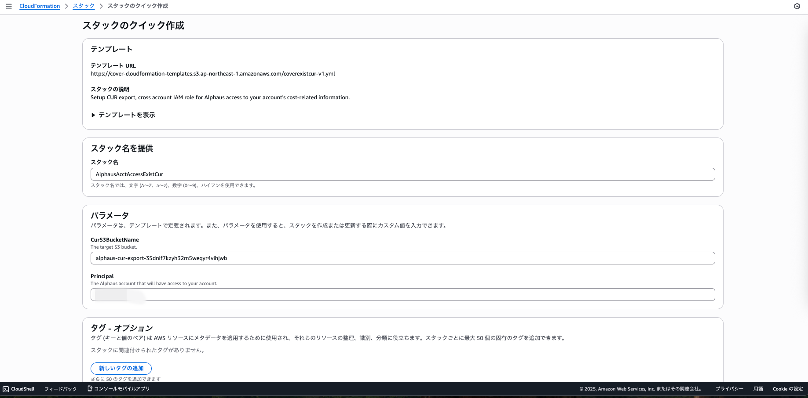Open Cookie の設定 in footer
Screen dimensions: 808x398
(x=787, y=389)
